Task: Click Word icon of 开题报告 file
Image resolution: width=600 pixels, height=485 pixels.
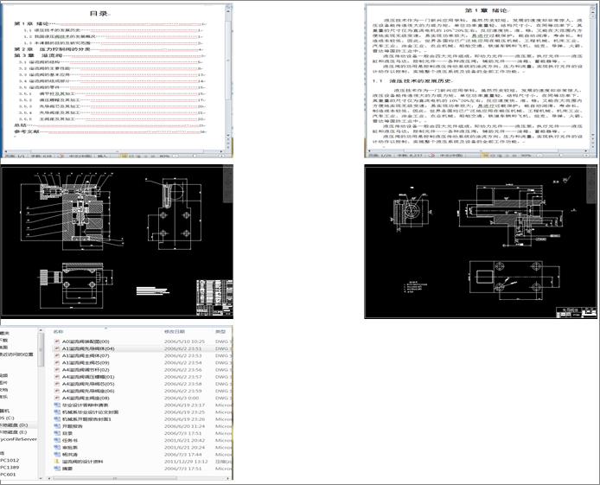Action: click(57, 426)
